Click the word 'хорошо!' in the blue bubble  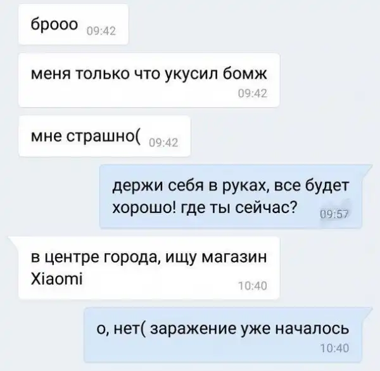pos(144,208)
